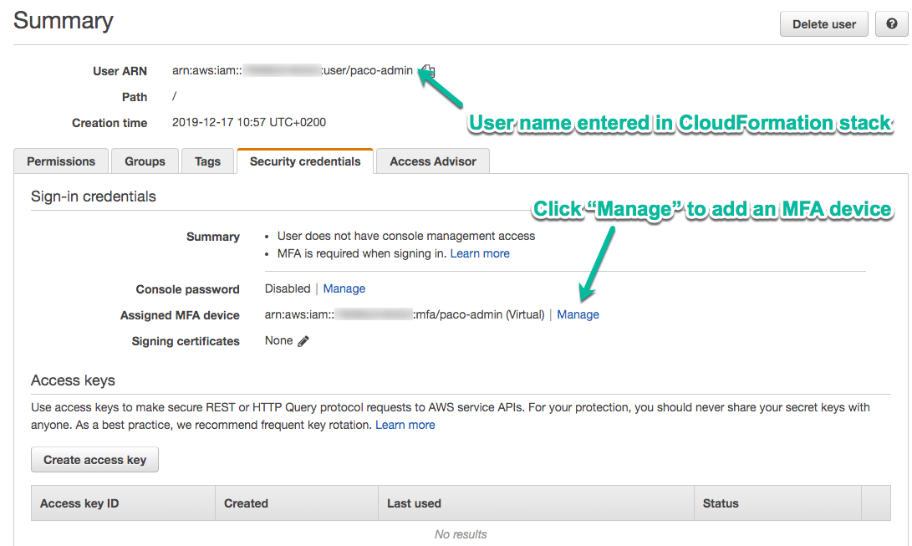Edit signing certificates with pencil icon
Viewport: 912px width, 546px height.
[303, 341]
